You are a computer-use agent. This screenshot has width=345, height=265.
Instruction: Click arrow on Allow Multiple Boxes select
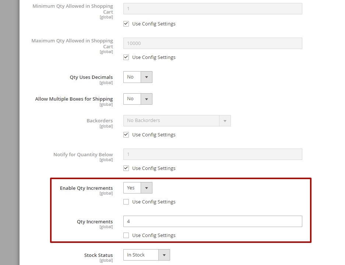click(147, 99)
